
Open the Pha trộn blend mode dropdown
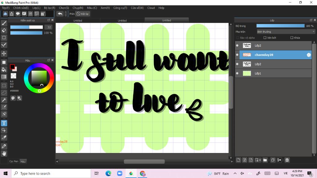[286, 32]
